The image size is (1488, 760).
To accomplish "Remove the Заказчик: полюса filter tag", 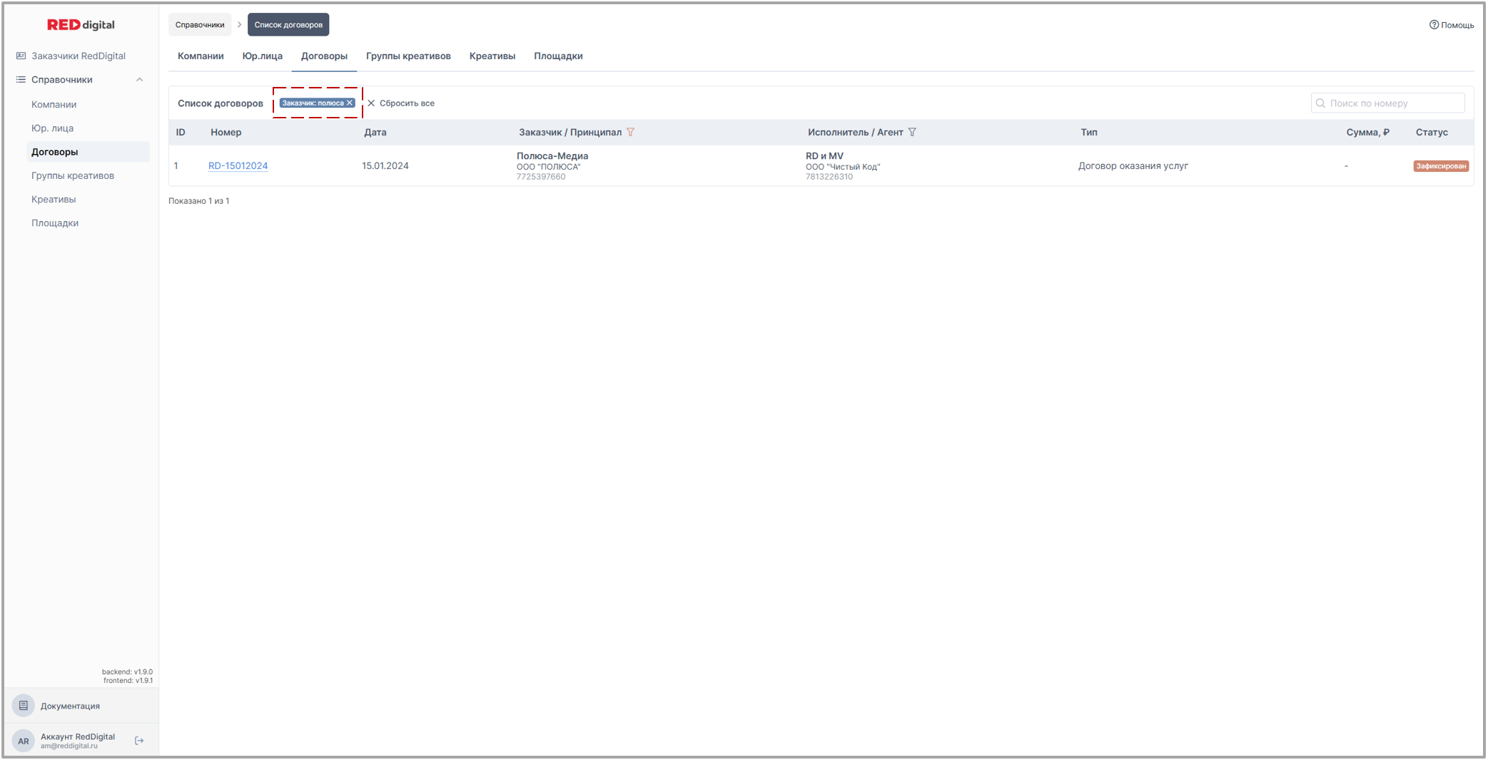I will 350,103.
